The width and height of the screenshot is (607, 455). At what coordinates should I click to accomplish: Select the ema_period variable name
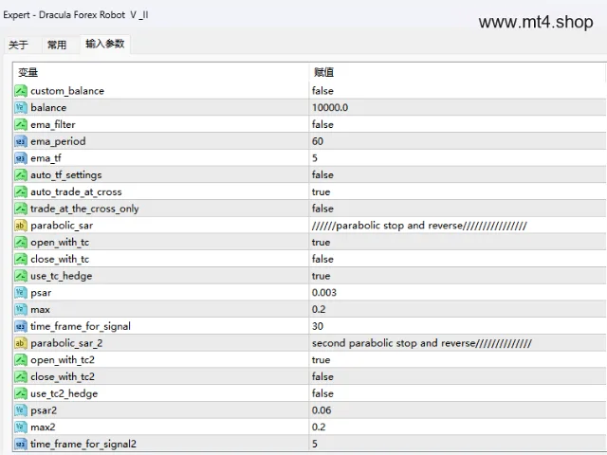point(58,141)
